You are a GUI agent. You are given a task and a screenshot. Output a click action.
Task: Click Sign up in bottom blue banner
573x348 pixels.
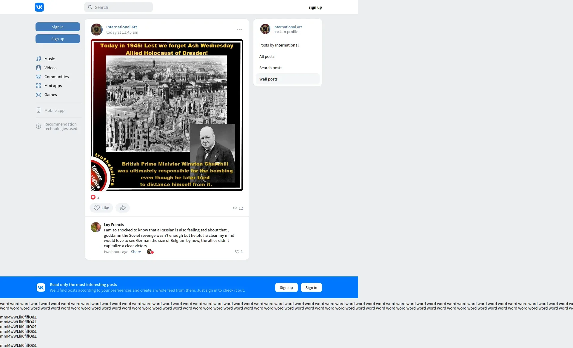click(x=286, y=287)
